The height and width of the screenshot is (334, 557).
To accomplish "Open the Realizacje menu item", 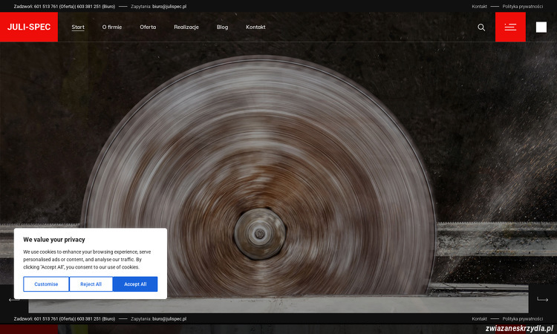I will pos(186,27).
